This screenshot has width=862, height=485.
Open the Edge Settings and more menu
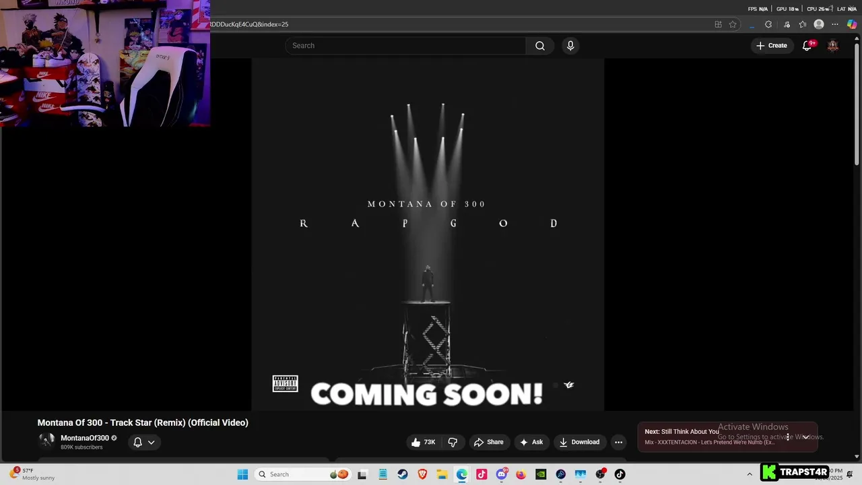(x=835, y=24)
